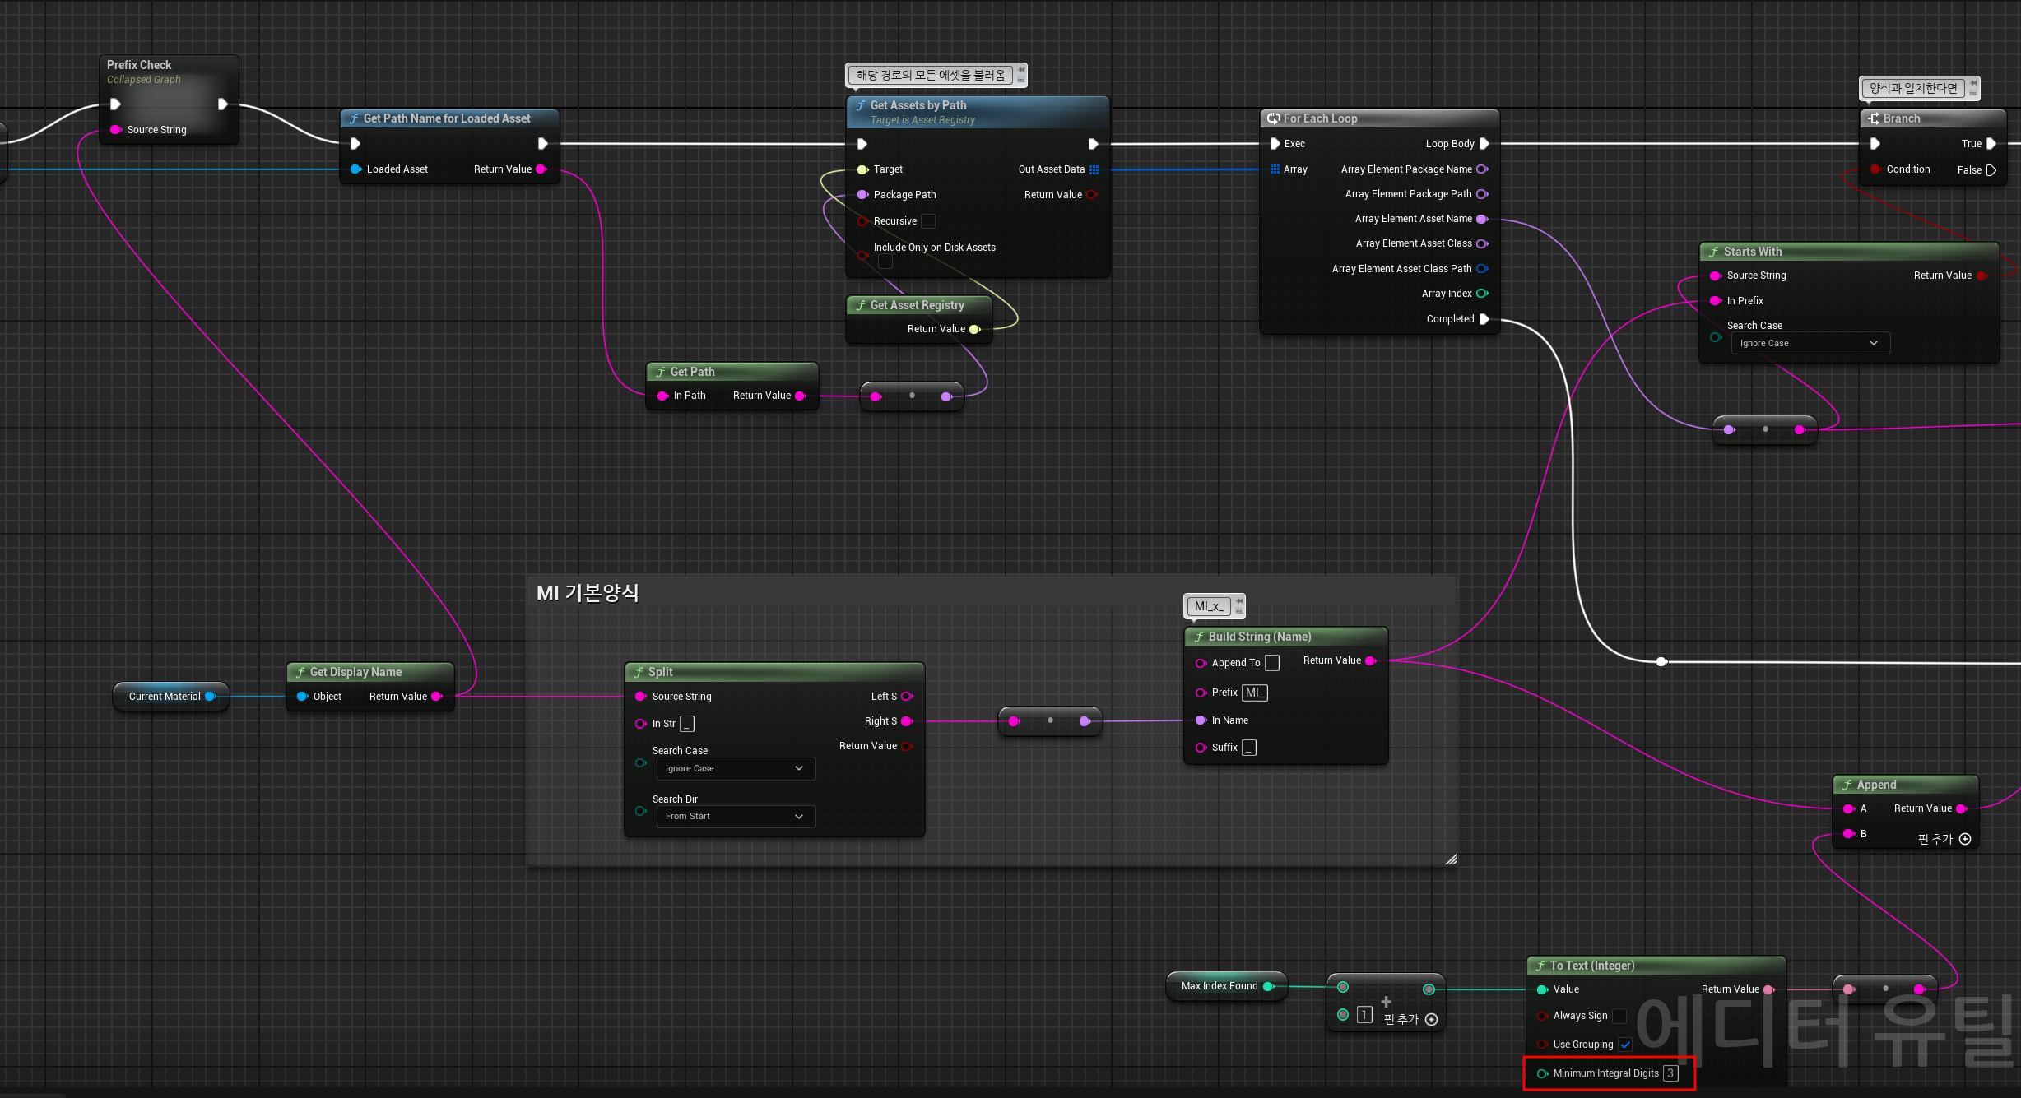Click the Prefix MI_ input field

pyautogui.click(x=1254, y=693)
